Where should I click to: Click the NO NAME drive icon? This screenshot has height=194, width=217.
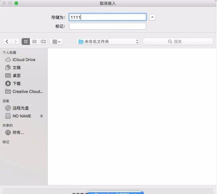[8, 116]
